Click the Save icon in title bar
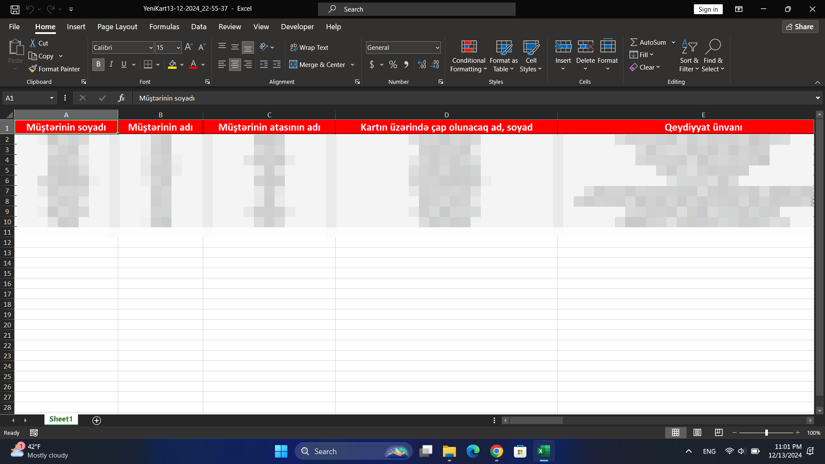This screenshot has height=464, width=825. click(15, 9)
